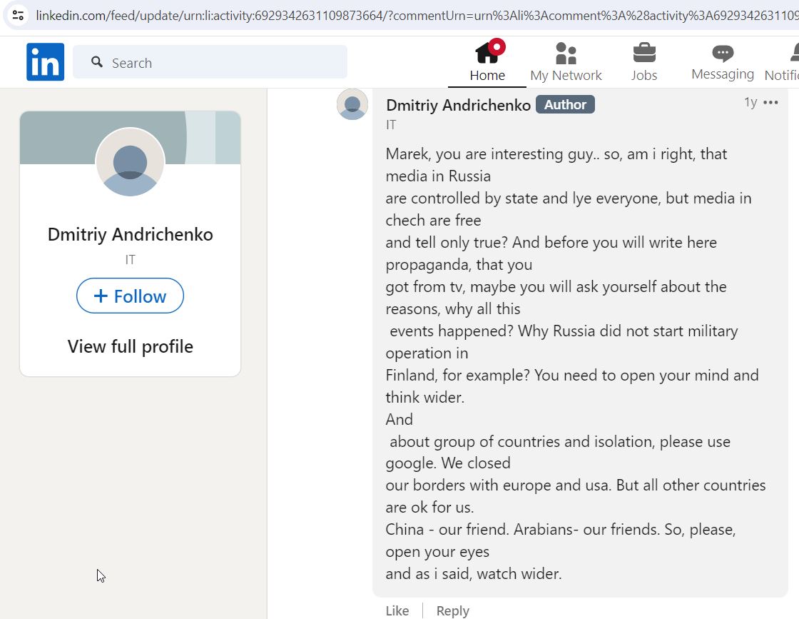The image size is (799, 619).
Task: Open browser site information icon in address bar
Action: point(19,15)
